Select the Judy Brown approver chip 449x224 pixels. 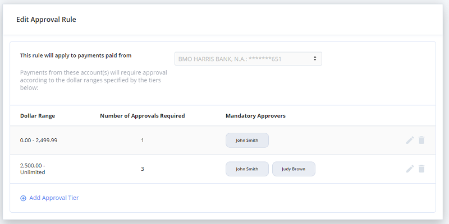point(294,169)
